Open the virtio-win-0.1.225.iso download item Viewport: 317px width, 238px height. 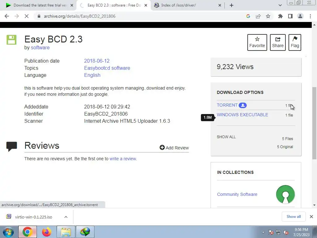click(33, 217)
